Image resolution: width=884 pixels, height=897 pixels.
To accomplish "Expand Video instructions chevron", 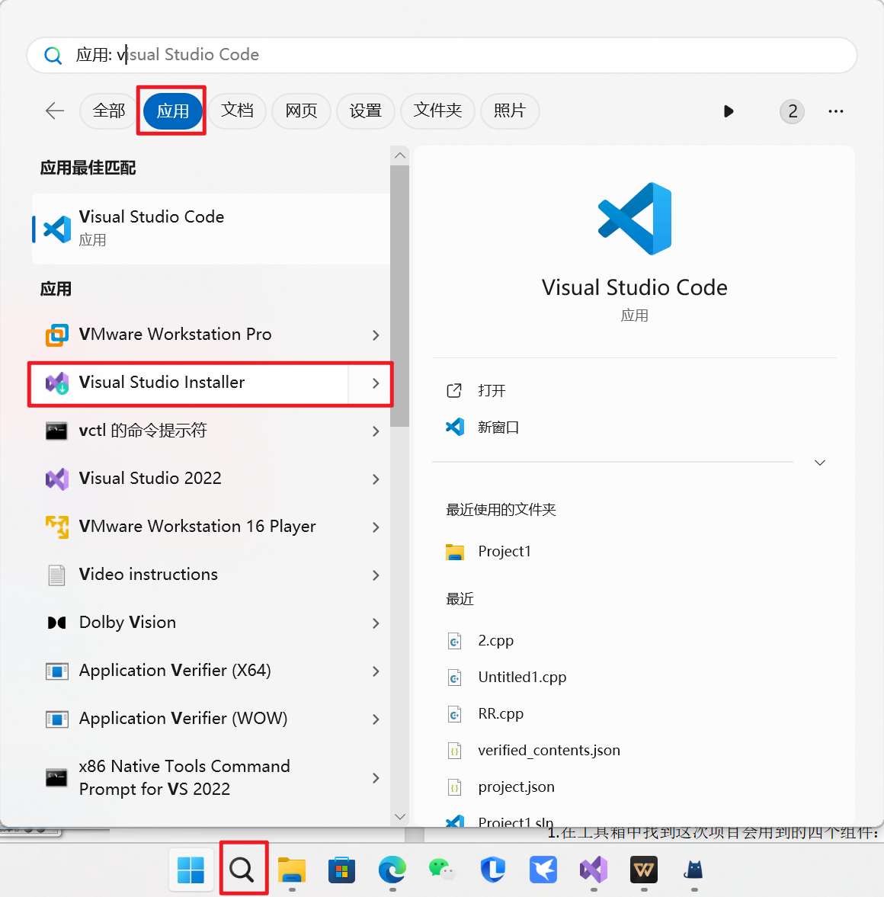I will [x=376, y=575].
